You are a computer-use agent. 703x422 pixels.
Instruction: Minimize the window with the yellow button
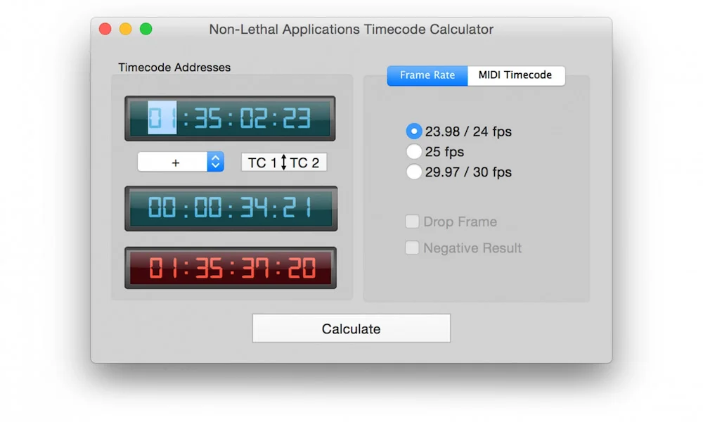pos(126,29)
